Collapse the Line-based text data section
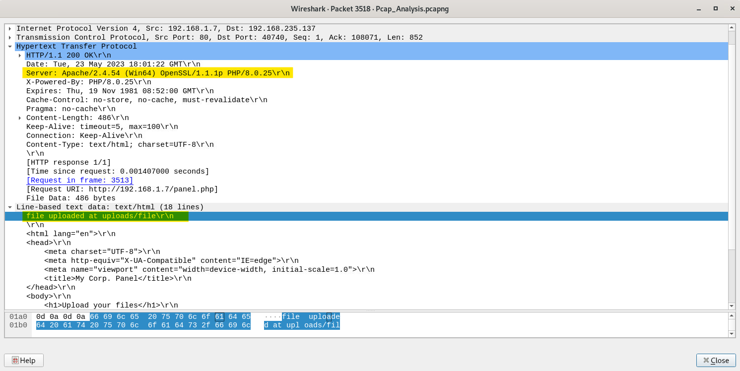The image size is (740, 371). point(10,207)
